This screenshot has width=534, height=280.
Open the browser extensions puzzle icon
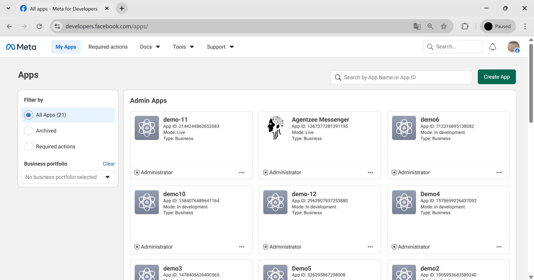coord(465,26)
